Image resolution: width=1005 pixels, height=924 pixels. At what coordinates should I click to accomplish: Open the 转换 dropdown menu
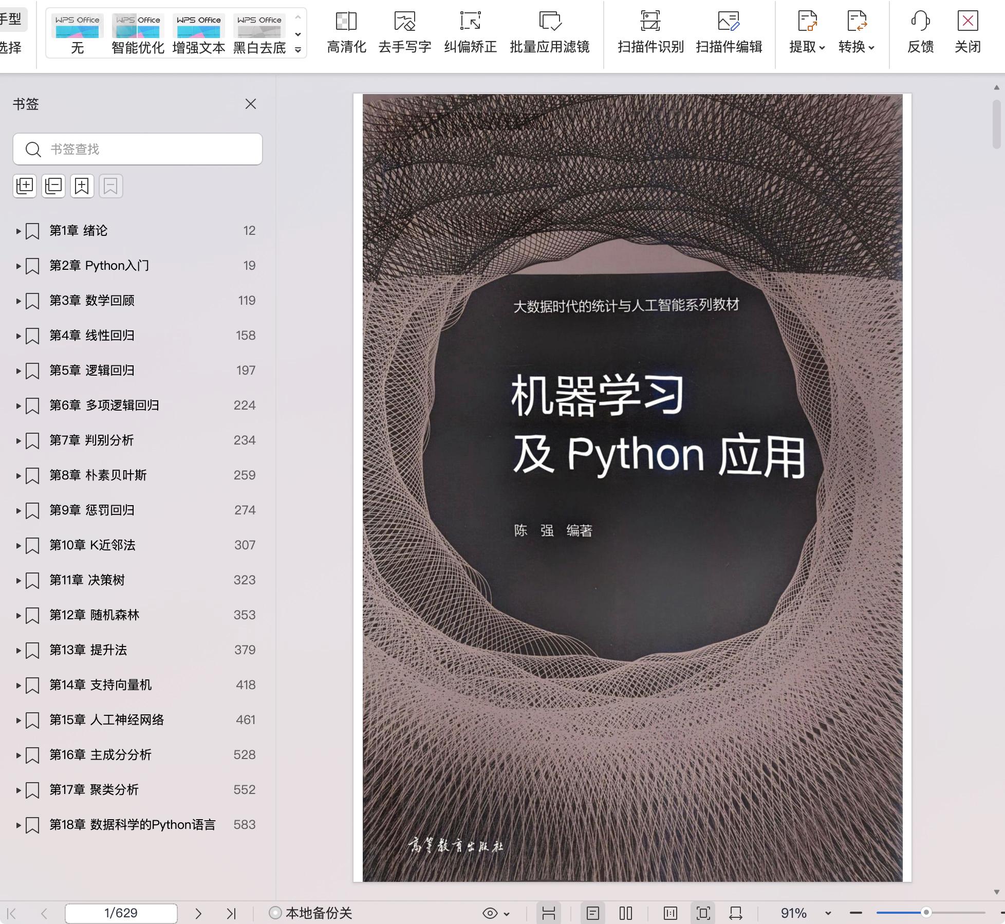857,33
